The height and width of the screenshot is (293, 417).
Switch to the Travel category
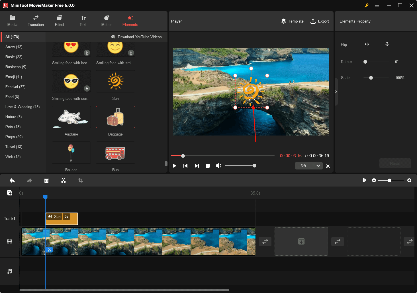pos(13,147)
